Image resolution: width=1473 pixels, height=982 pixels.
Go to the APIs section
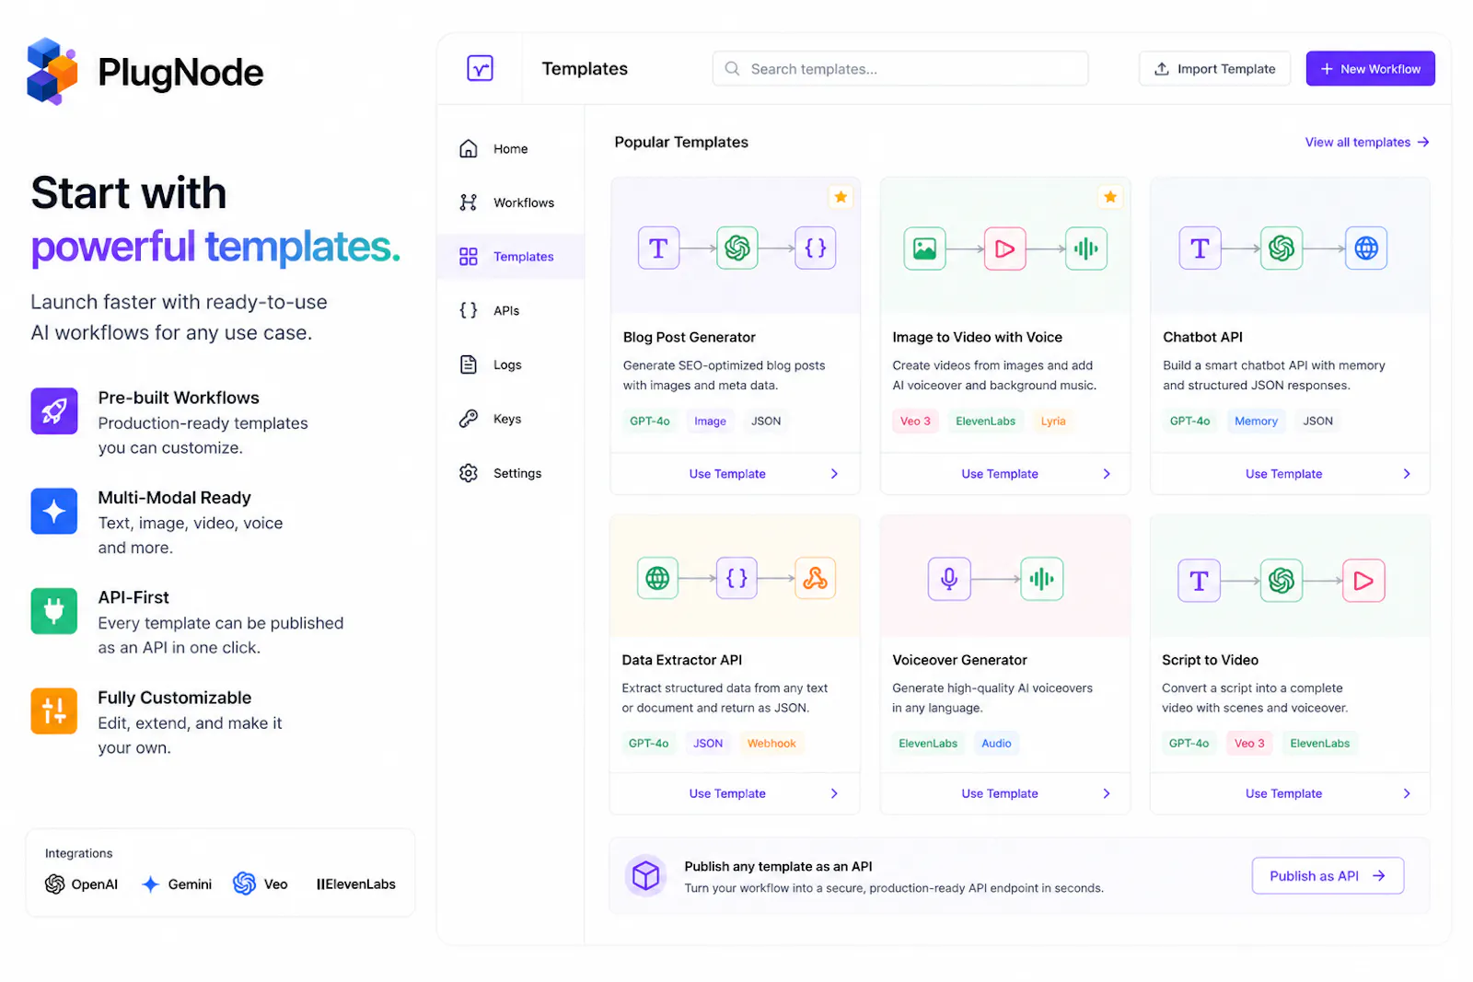(x=510, y=310)
